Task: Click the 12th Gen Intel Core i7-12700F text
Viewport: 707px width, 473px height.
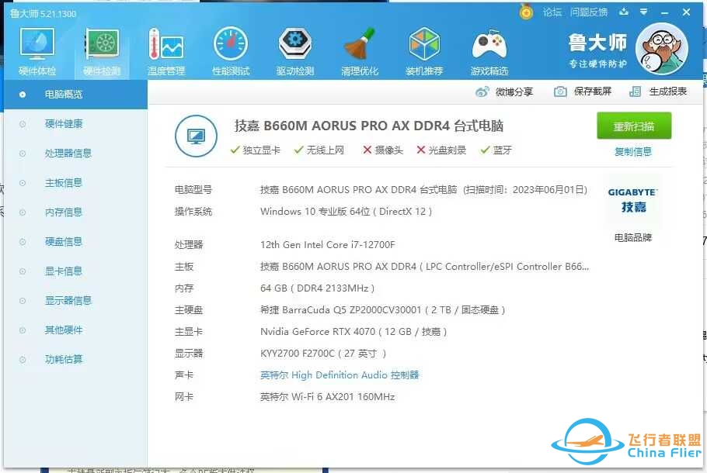Action: [327, 245]
